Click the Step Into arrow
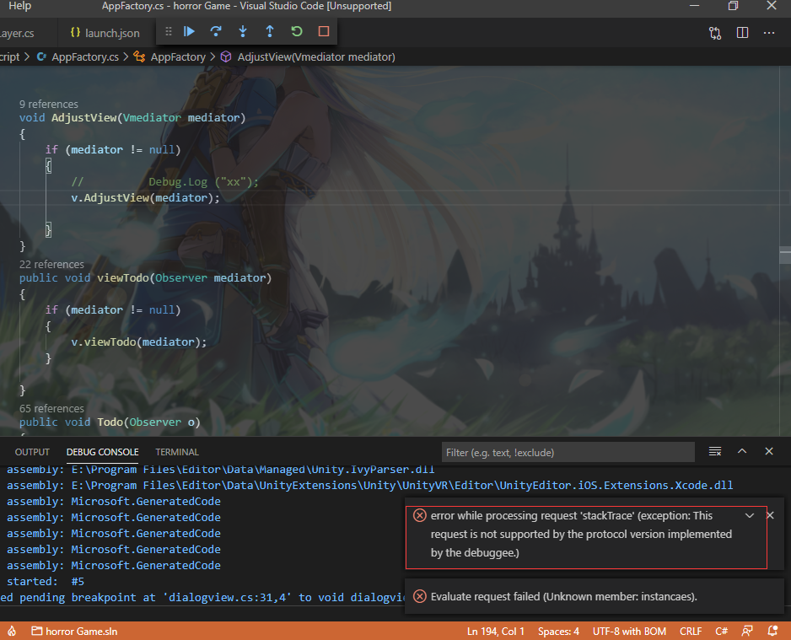Image resolution: width=791 pixels, height=640 pixels. (x=243, y=32)
